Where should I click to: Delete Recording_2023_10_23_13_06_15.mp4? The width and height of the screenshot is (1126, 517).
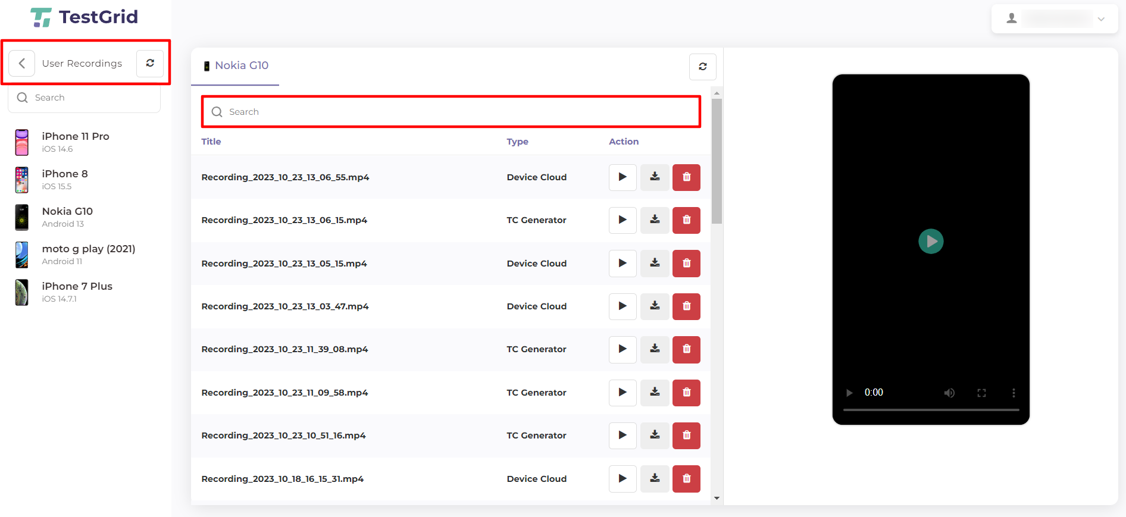click(686, 220)
